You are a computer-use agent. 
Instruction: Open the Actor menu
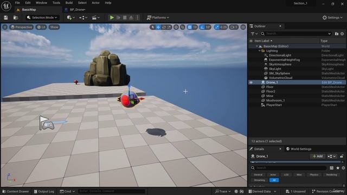95,3
